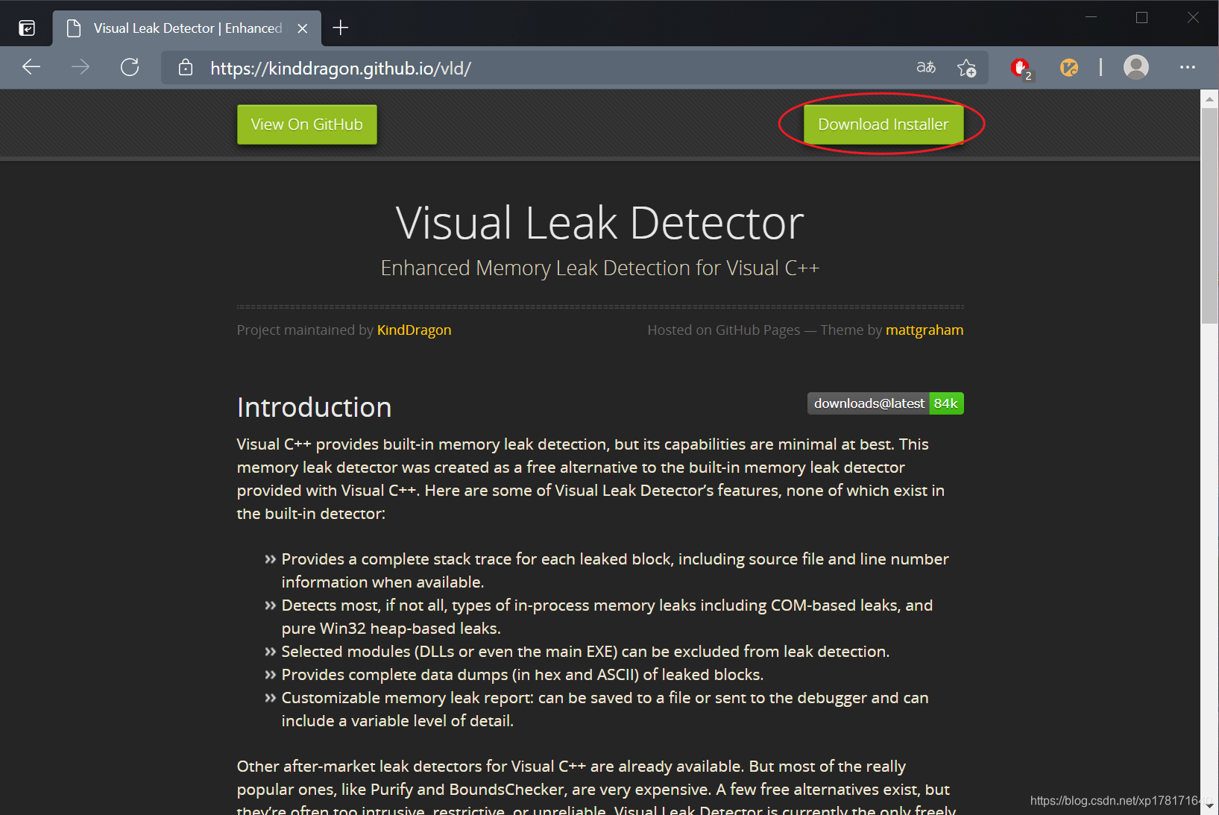Click the Introduction section heading

(314, 408)
